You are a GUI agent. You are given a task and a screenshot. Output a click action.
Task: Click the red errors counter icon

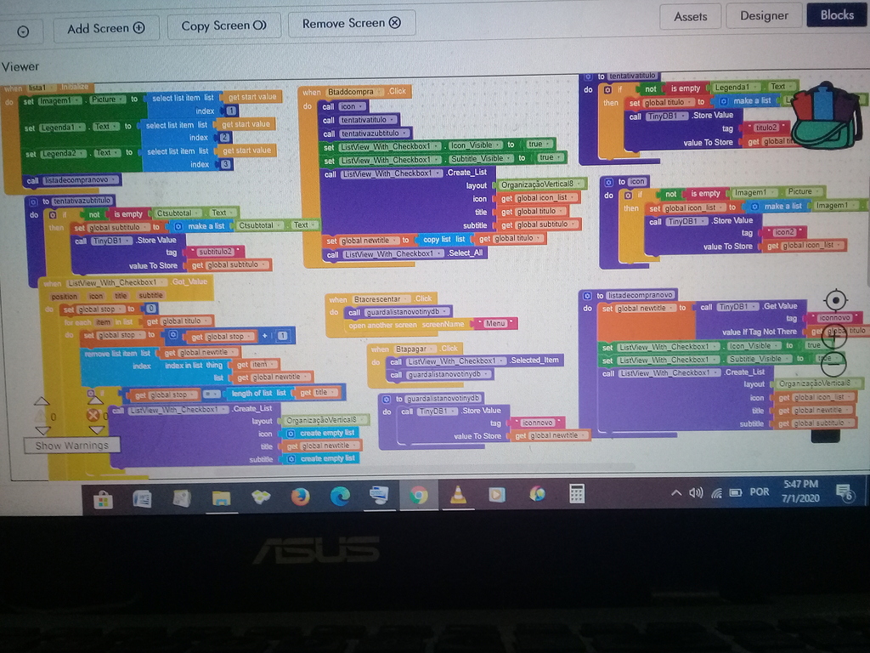[x=93, y=416]
